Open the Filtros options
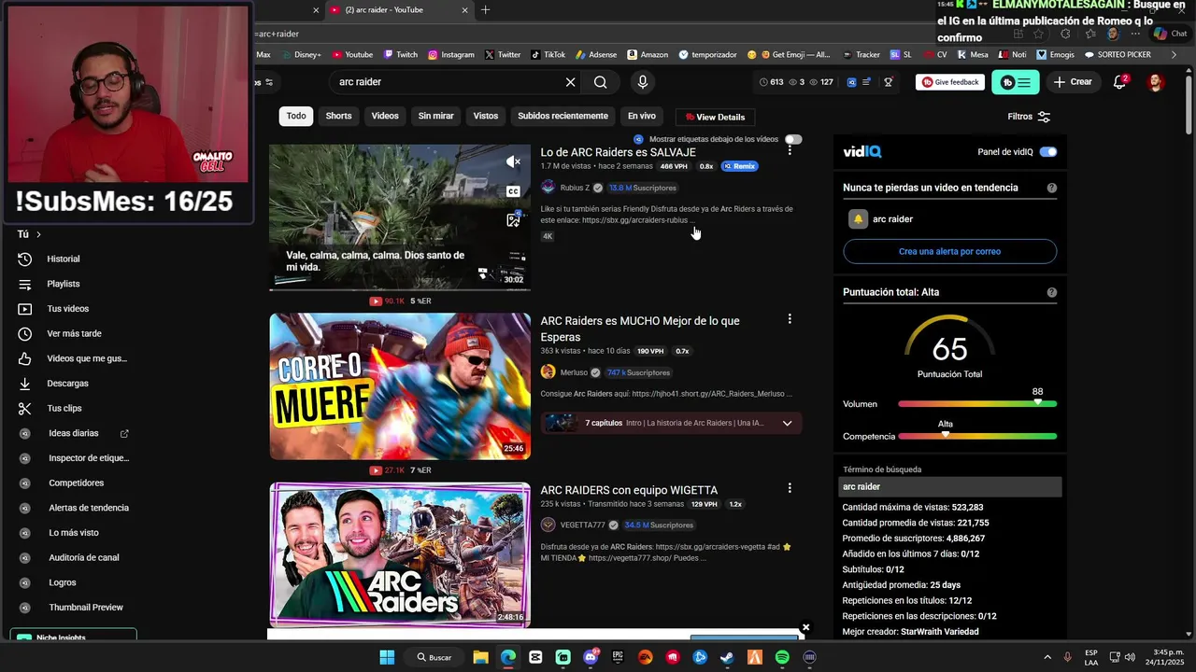The width and height of the screenshot is (1196, 672). pyautogui.click(x=1029, y=117)
